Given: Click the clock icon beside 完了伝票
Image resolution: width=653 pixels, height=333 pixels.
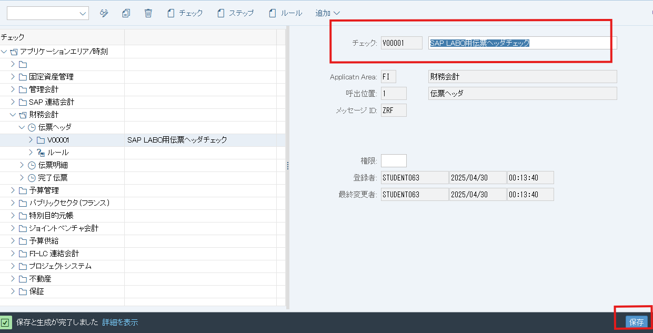Looking at the screenshot, I should coord(32,178).
